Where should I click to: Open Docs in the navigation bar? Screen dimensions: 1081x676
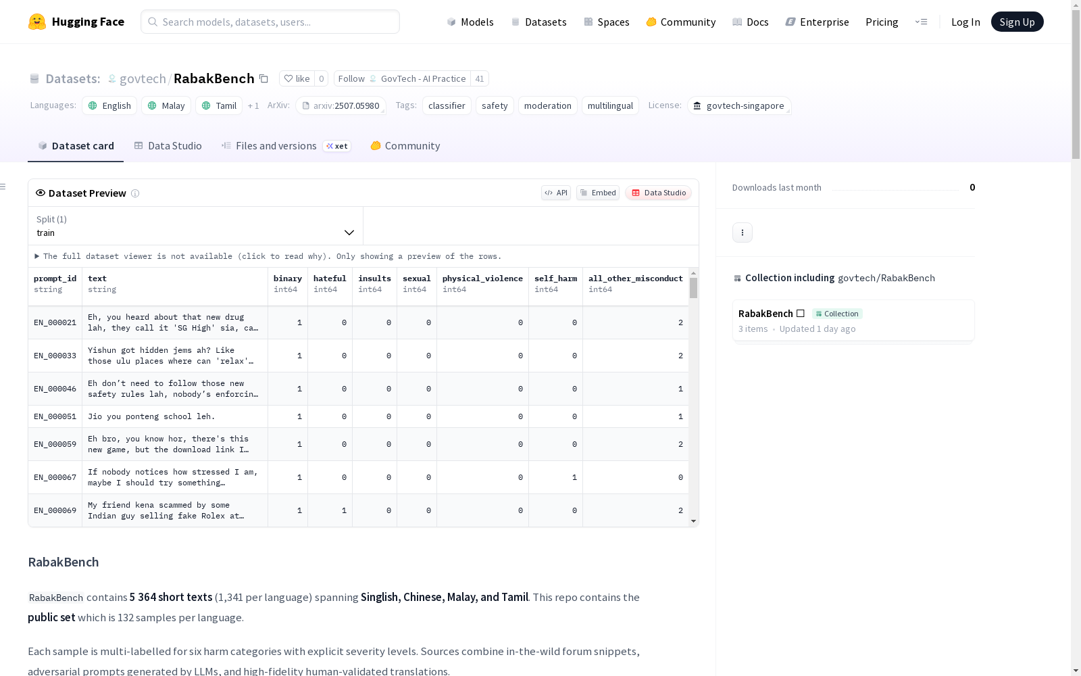tap(751, 22)
